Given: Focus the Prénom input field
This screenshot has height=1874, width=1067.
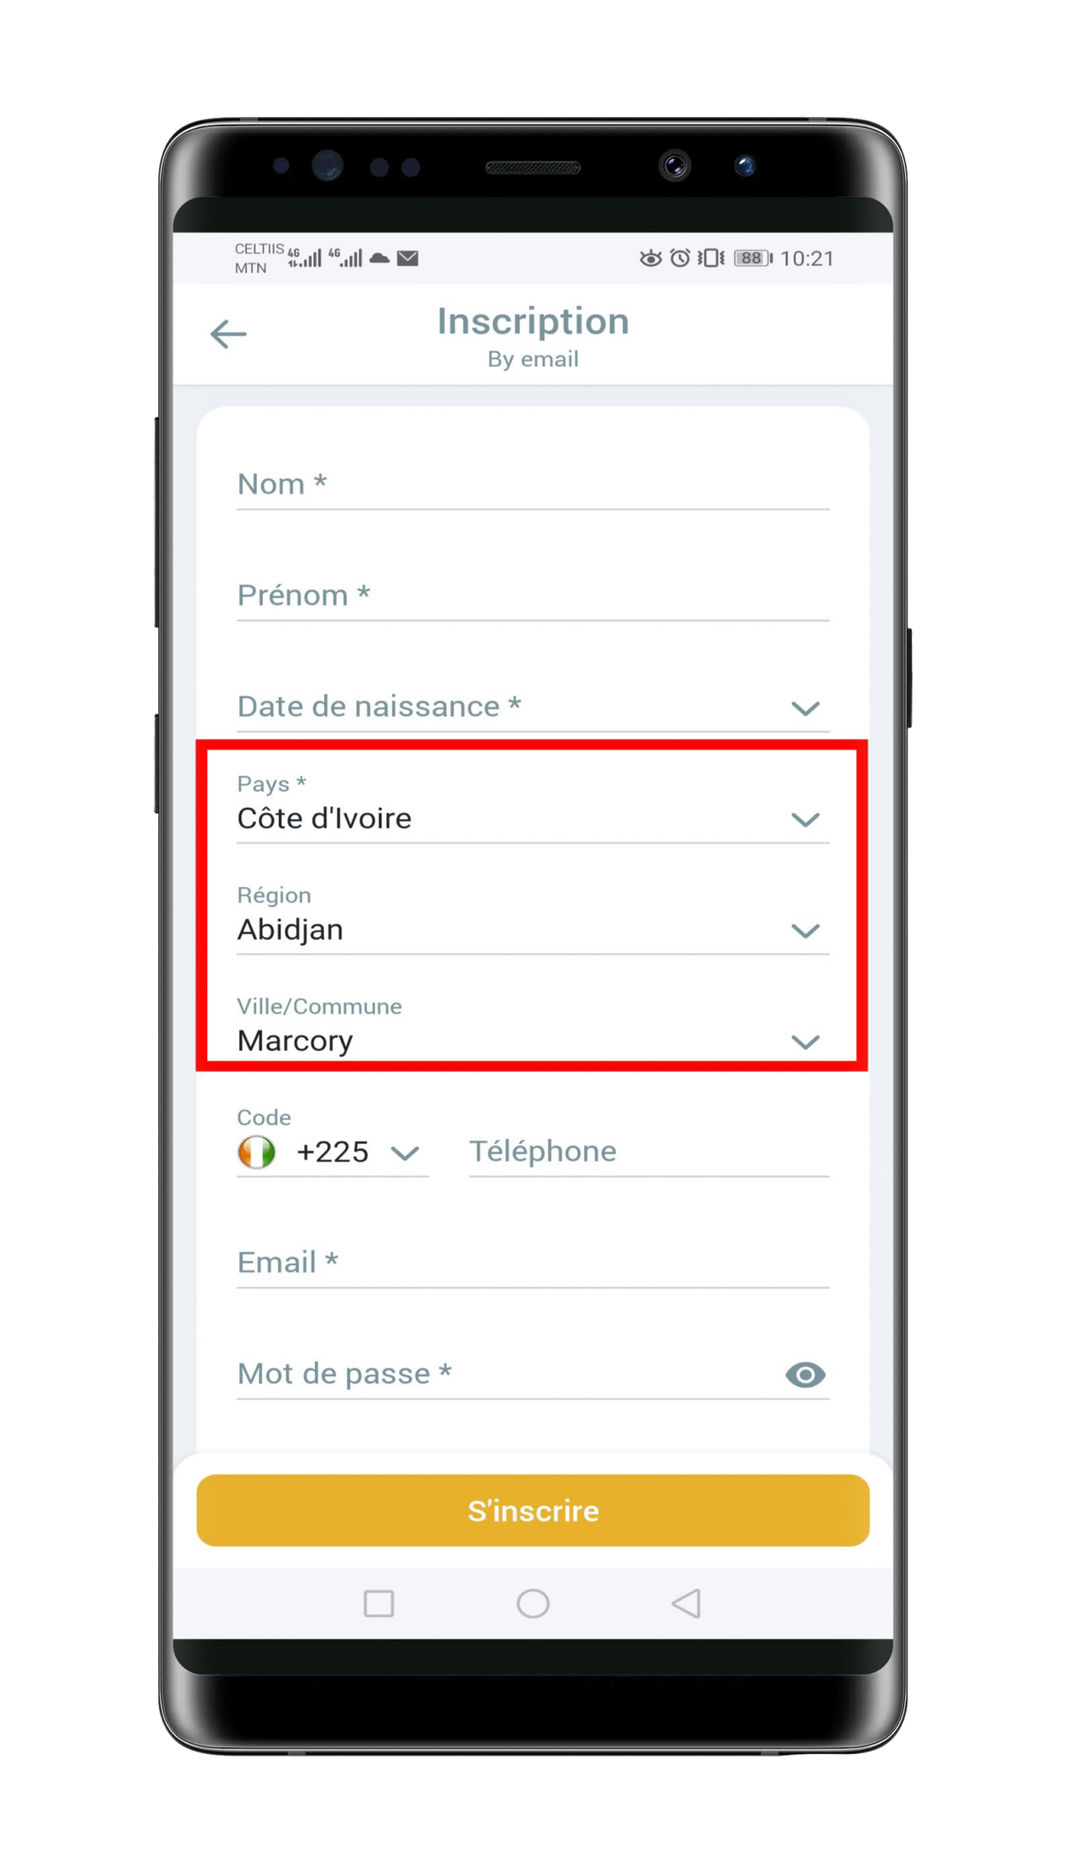Looking at the screenshot, I should 533,595.
